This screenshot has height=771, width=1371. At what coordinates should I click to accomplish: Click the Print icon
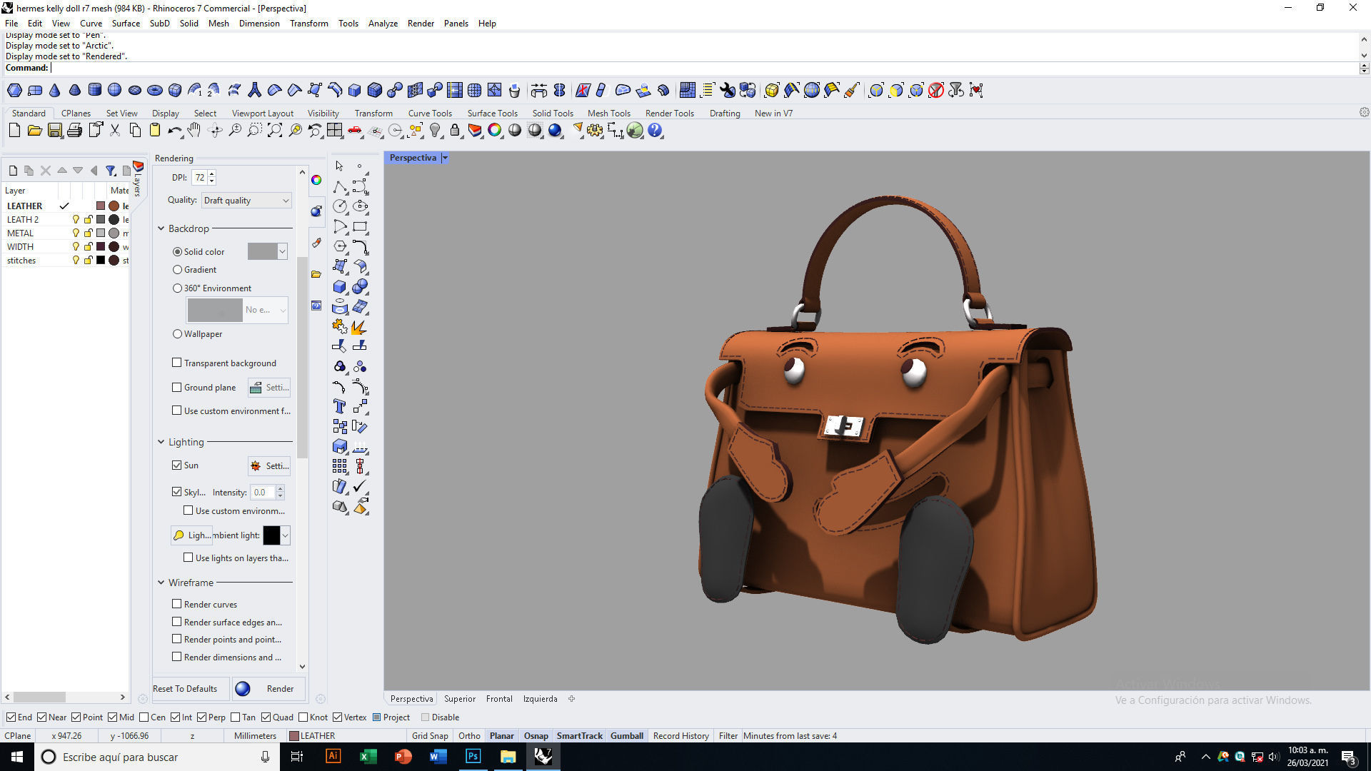(x=74, y=131)
